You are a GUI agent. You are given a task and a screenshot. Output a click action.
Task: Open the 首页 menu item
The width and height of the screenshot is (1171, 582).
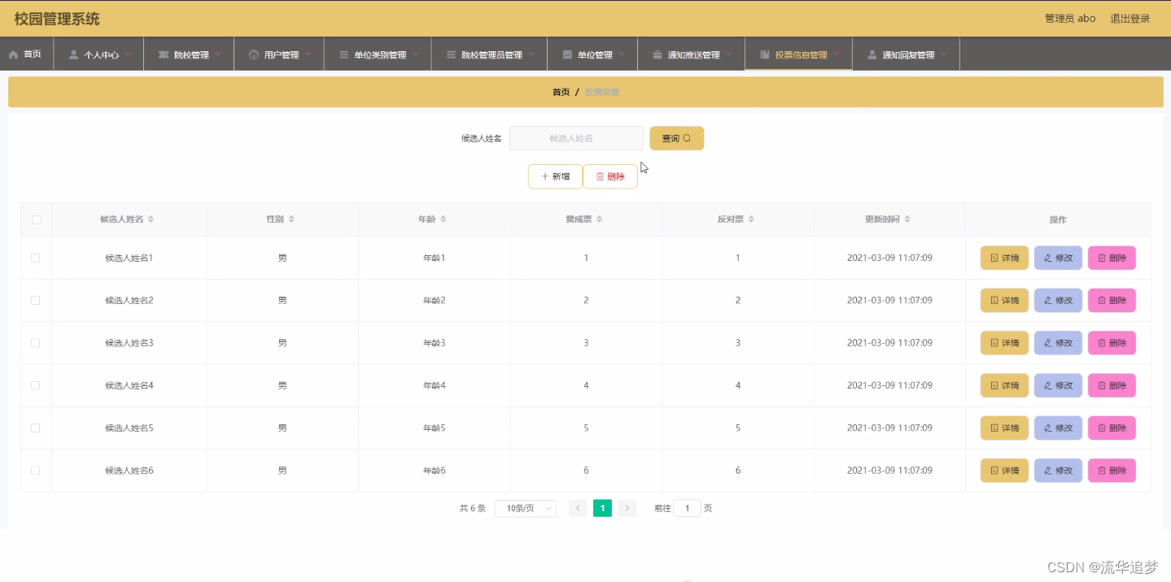[26, 54]
